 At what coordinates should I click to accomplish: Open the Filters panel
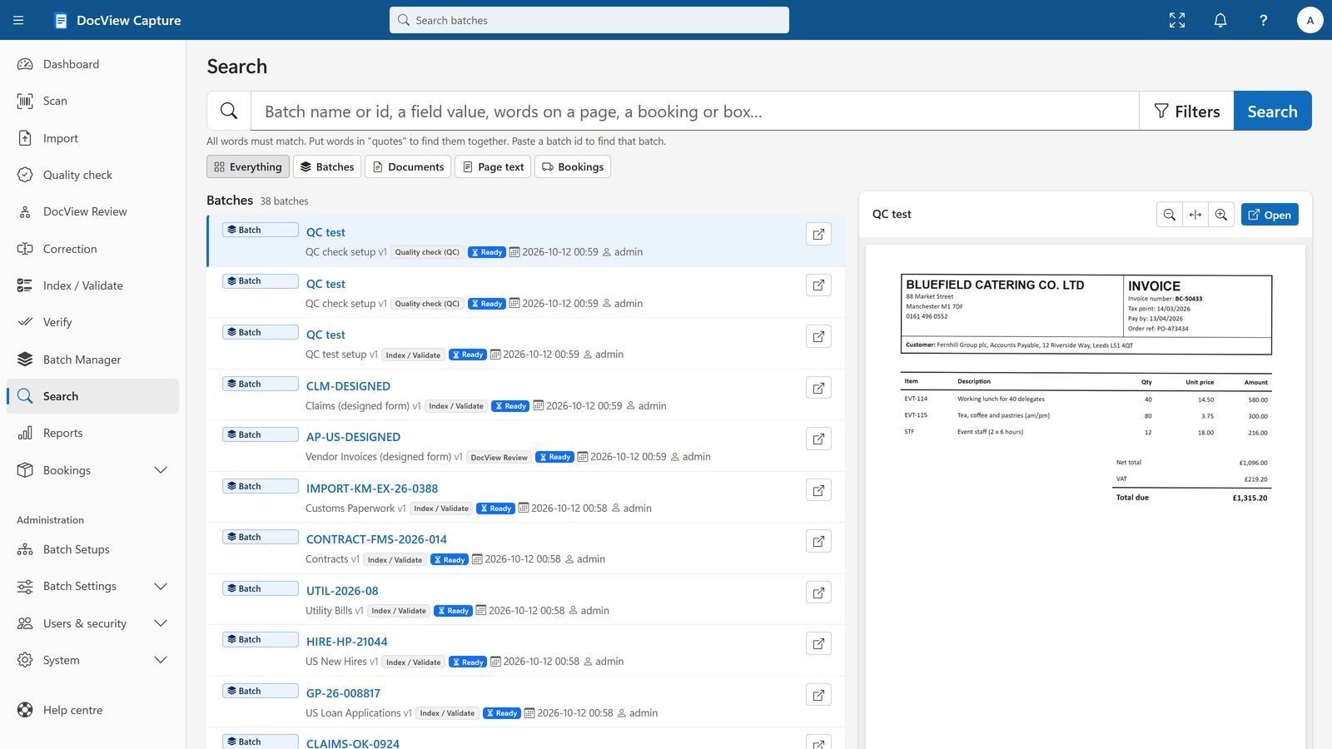click(1186, 111)
